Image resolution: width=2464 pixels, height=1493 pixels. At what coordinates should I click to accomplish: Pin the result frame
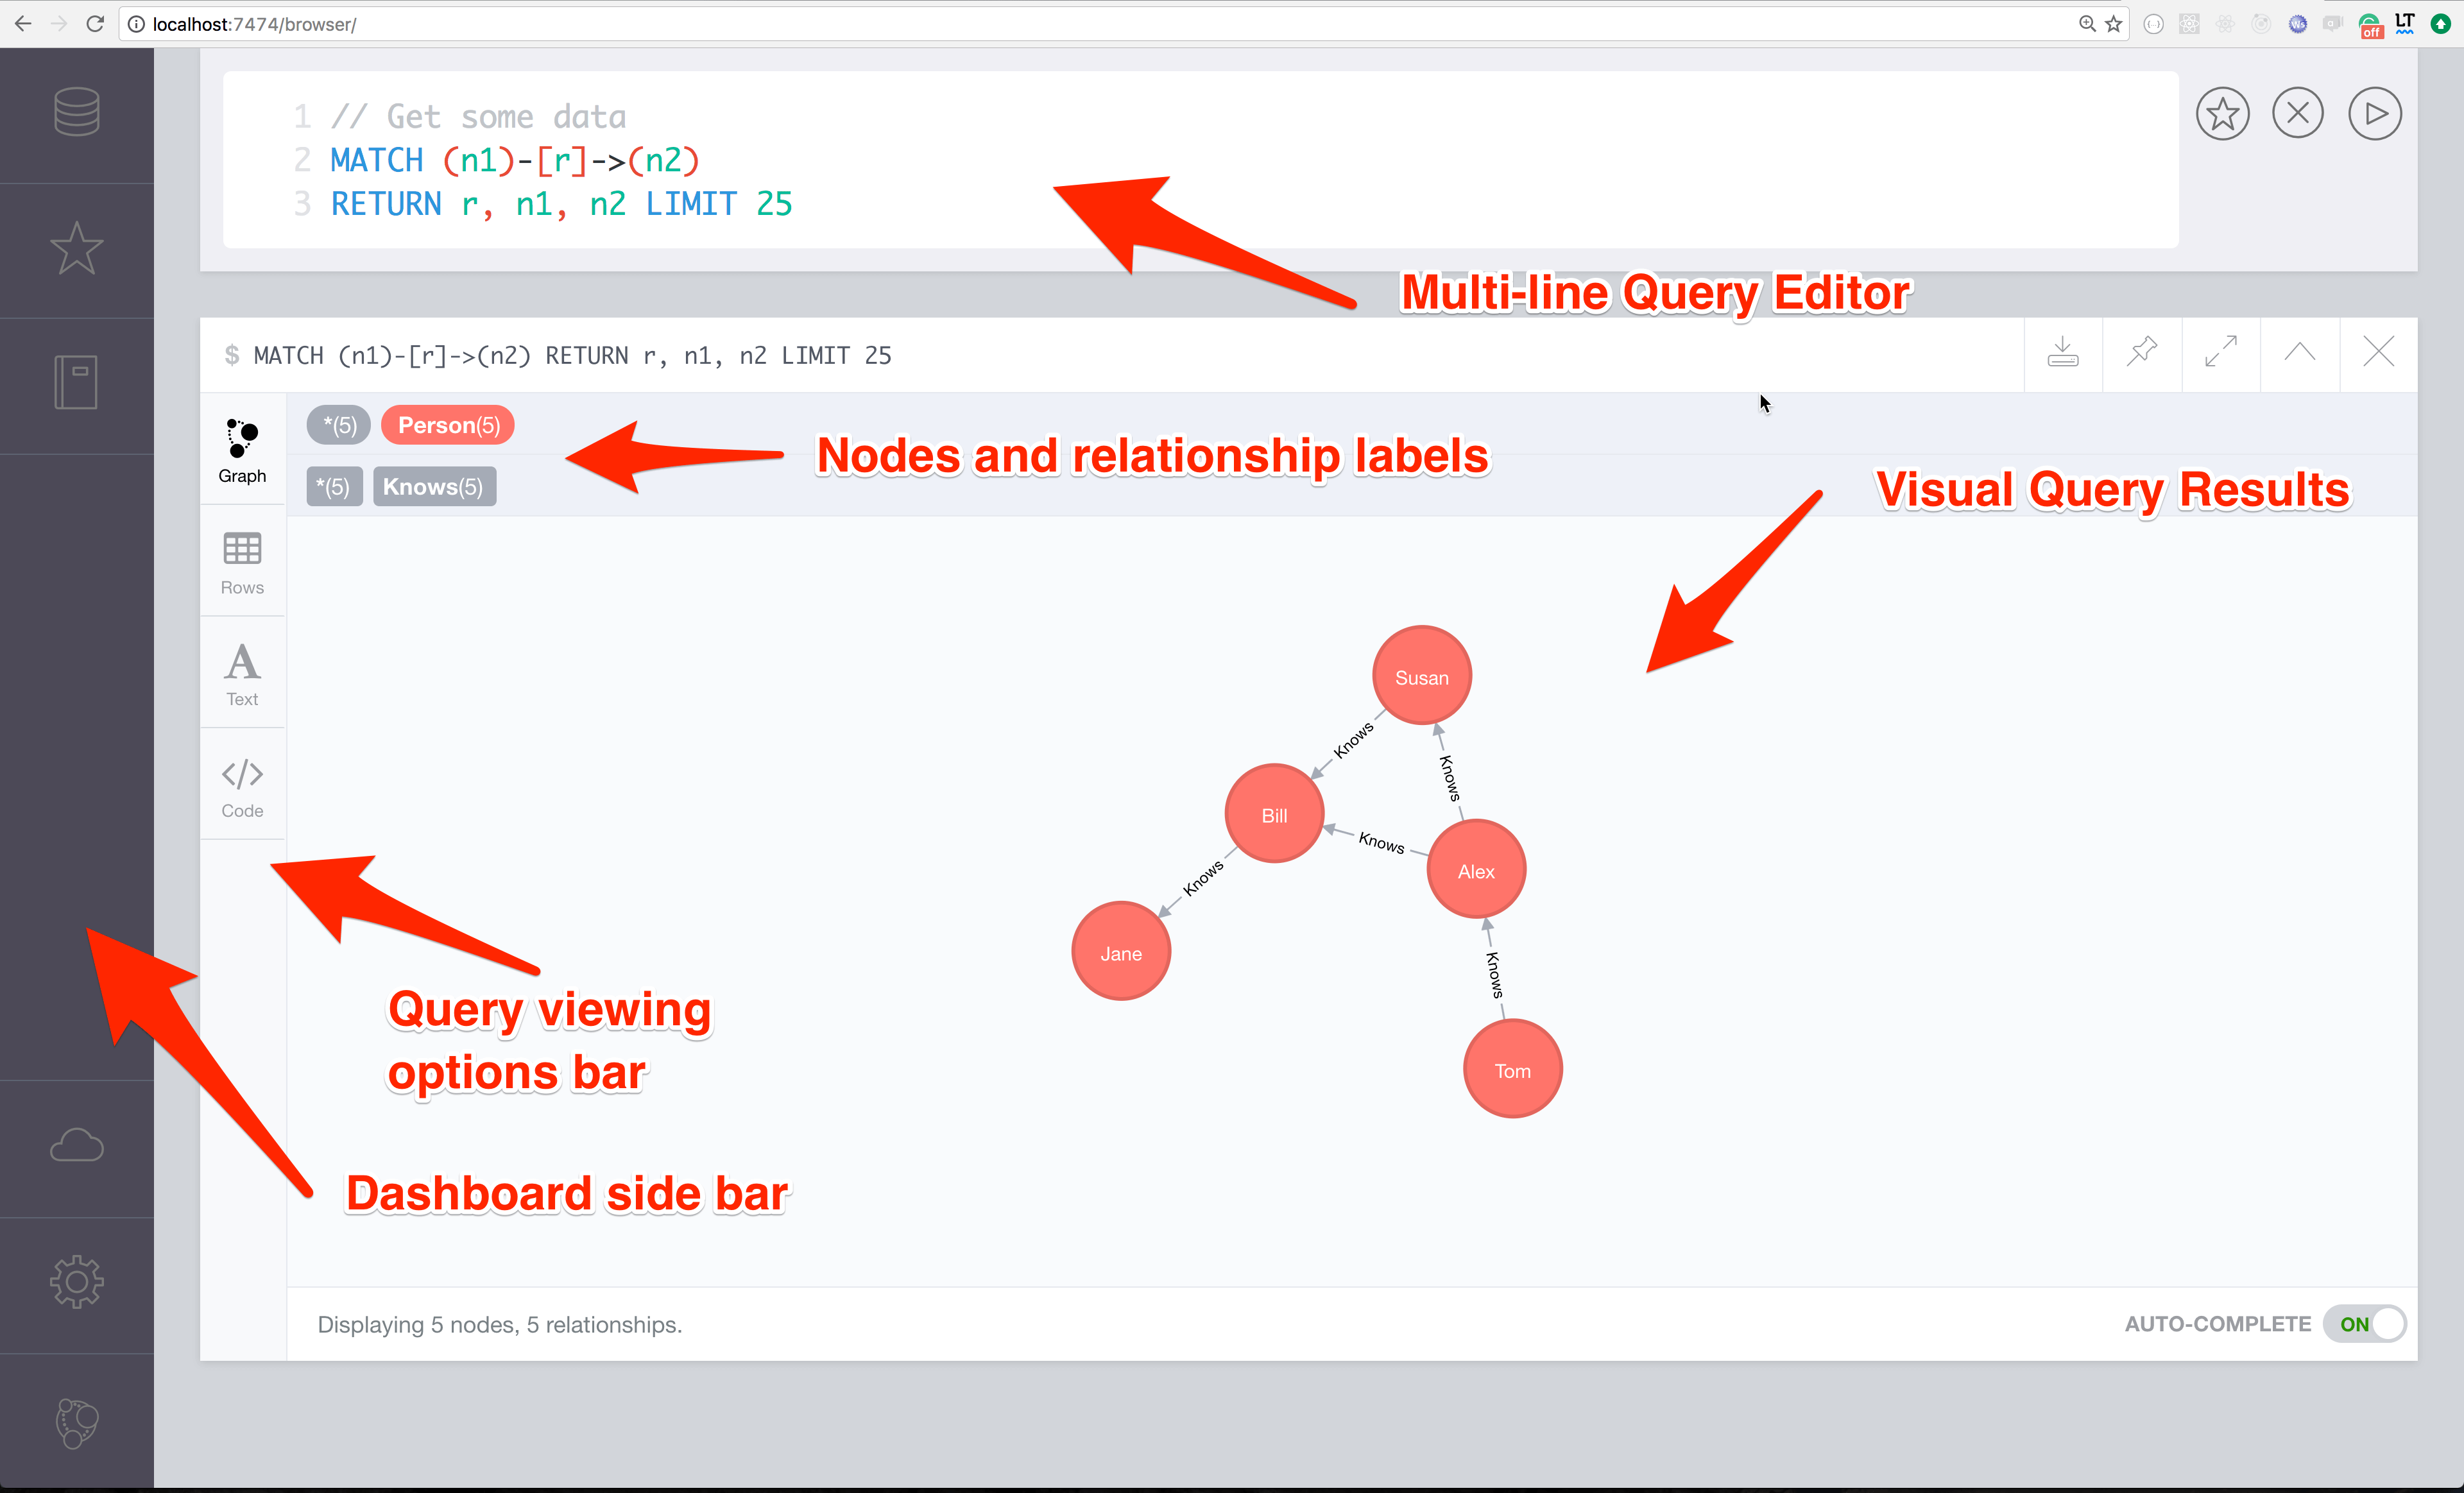tap(2142, 352)
